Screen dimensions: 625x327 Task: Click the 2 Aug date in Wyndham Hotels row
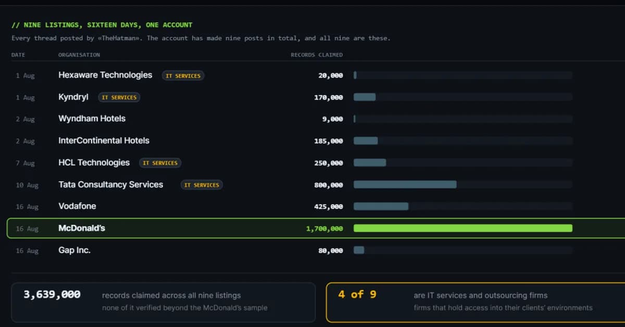pos(25,119)
